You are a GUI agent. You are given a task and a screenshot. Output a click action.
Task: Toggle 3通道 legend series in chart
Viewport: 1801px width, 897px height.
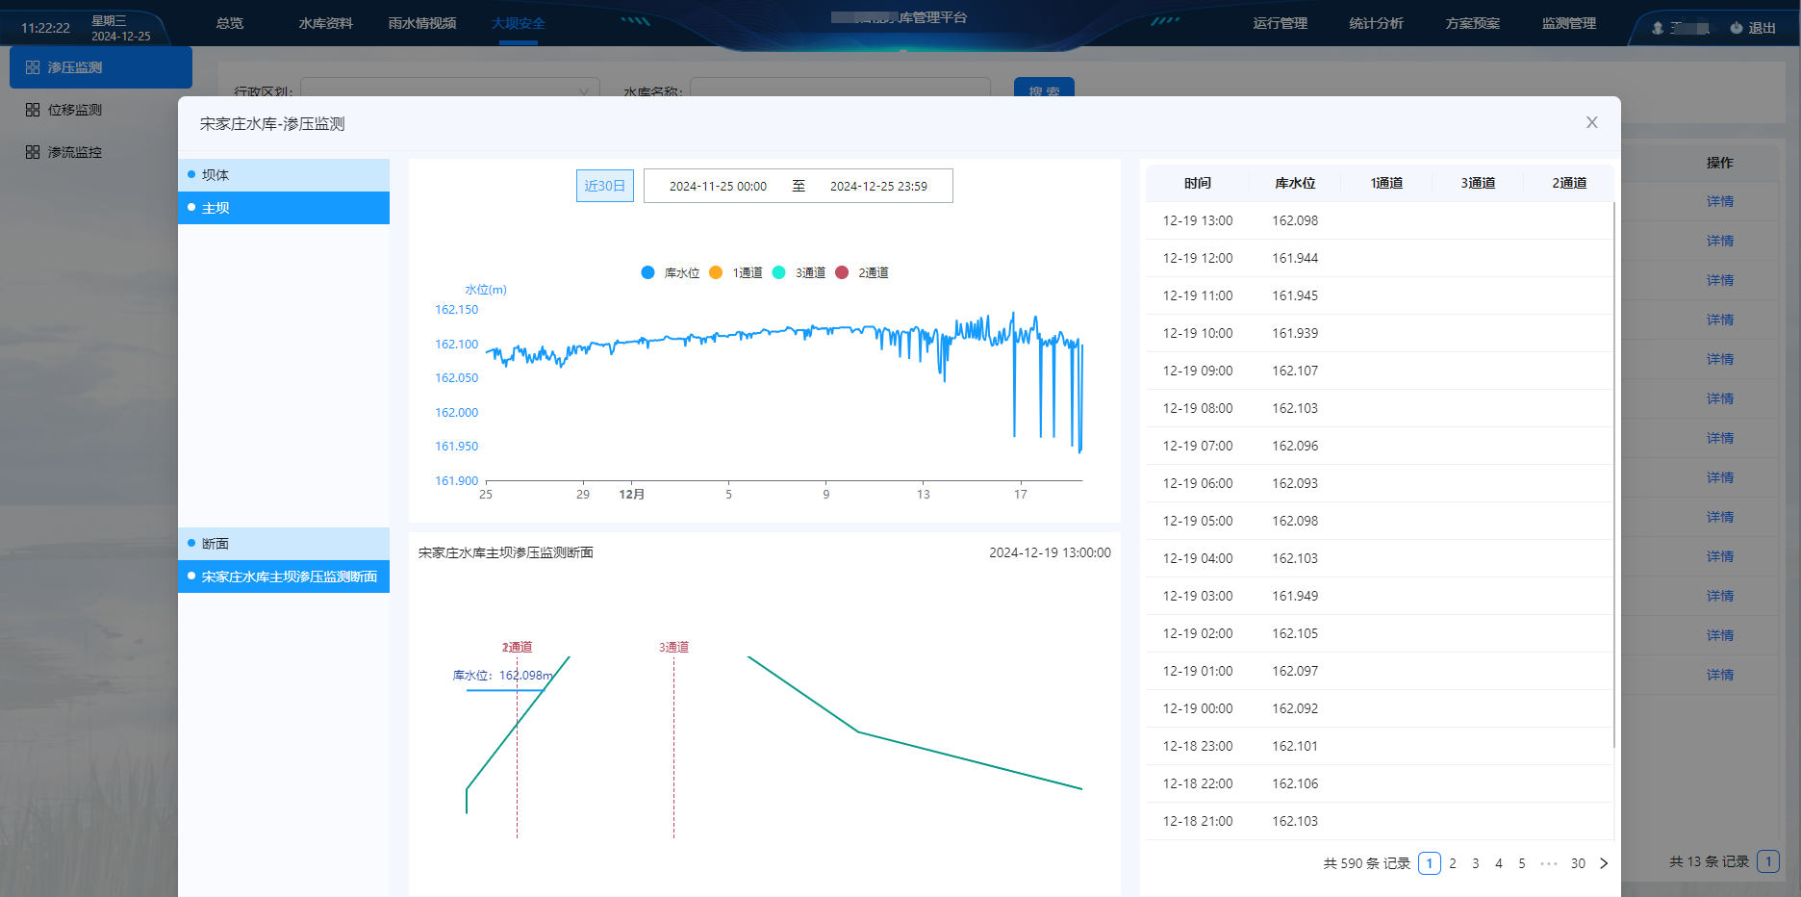click(779, 272)
